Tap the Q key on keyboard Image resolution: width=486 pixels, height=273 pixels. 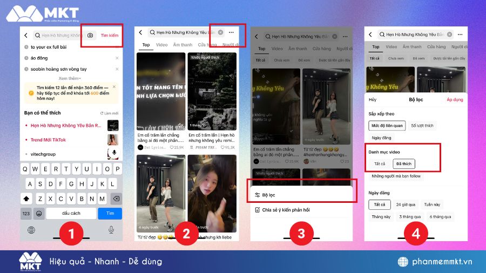(25, 169)
